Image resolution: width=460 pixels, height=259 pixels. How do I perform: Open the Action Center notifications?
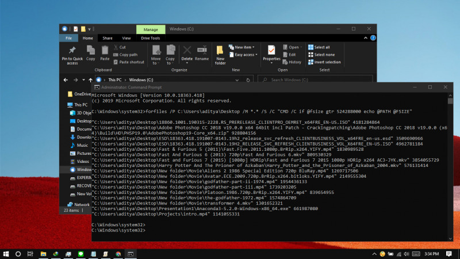[449, 254]
